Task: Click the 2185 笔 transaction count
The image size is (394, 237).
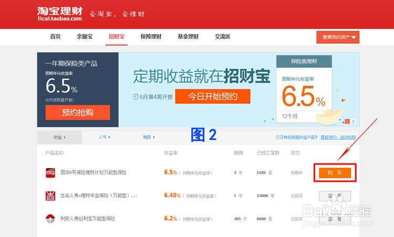Action: (x=264, y=173)
